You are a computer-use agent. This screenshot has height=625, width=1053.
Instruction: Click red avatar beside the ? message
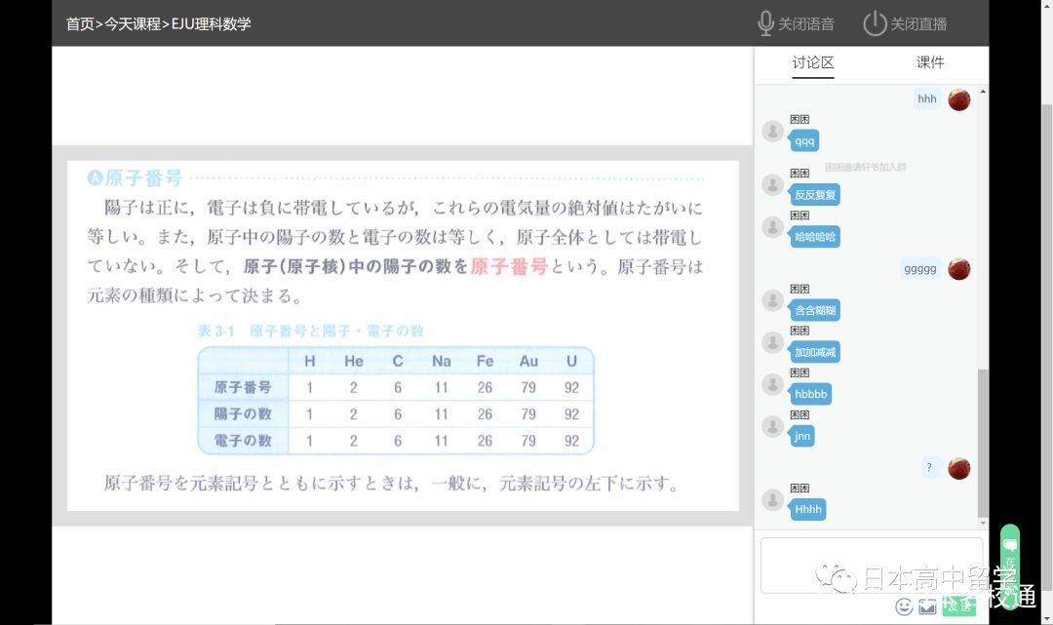tap(959, 468)
